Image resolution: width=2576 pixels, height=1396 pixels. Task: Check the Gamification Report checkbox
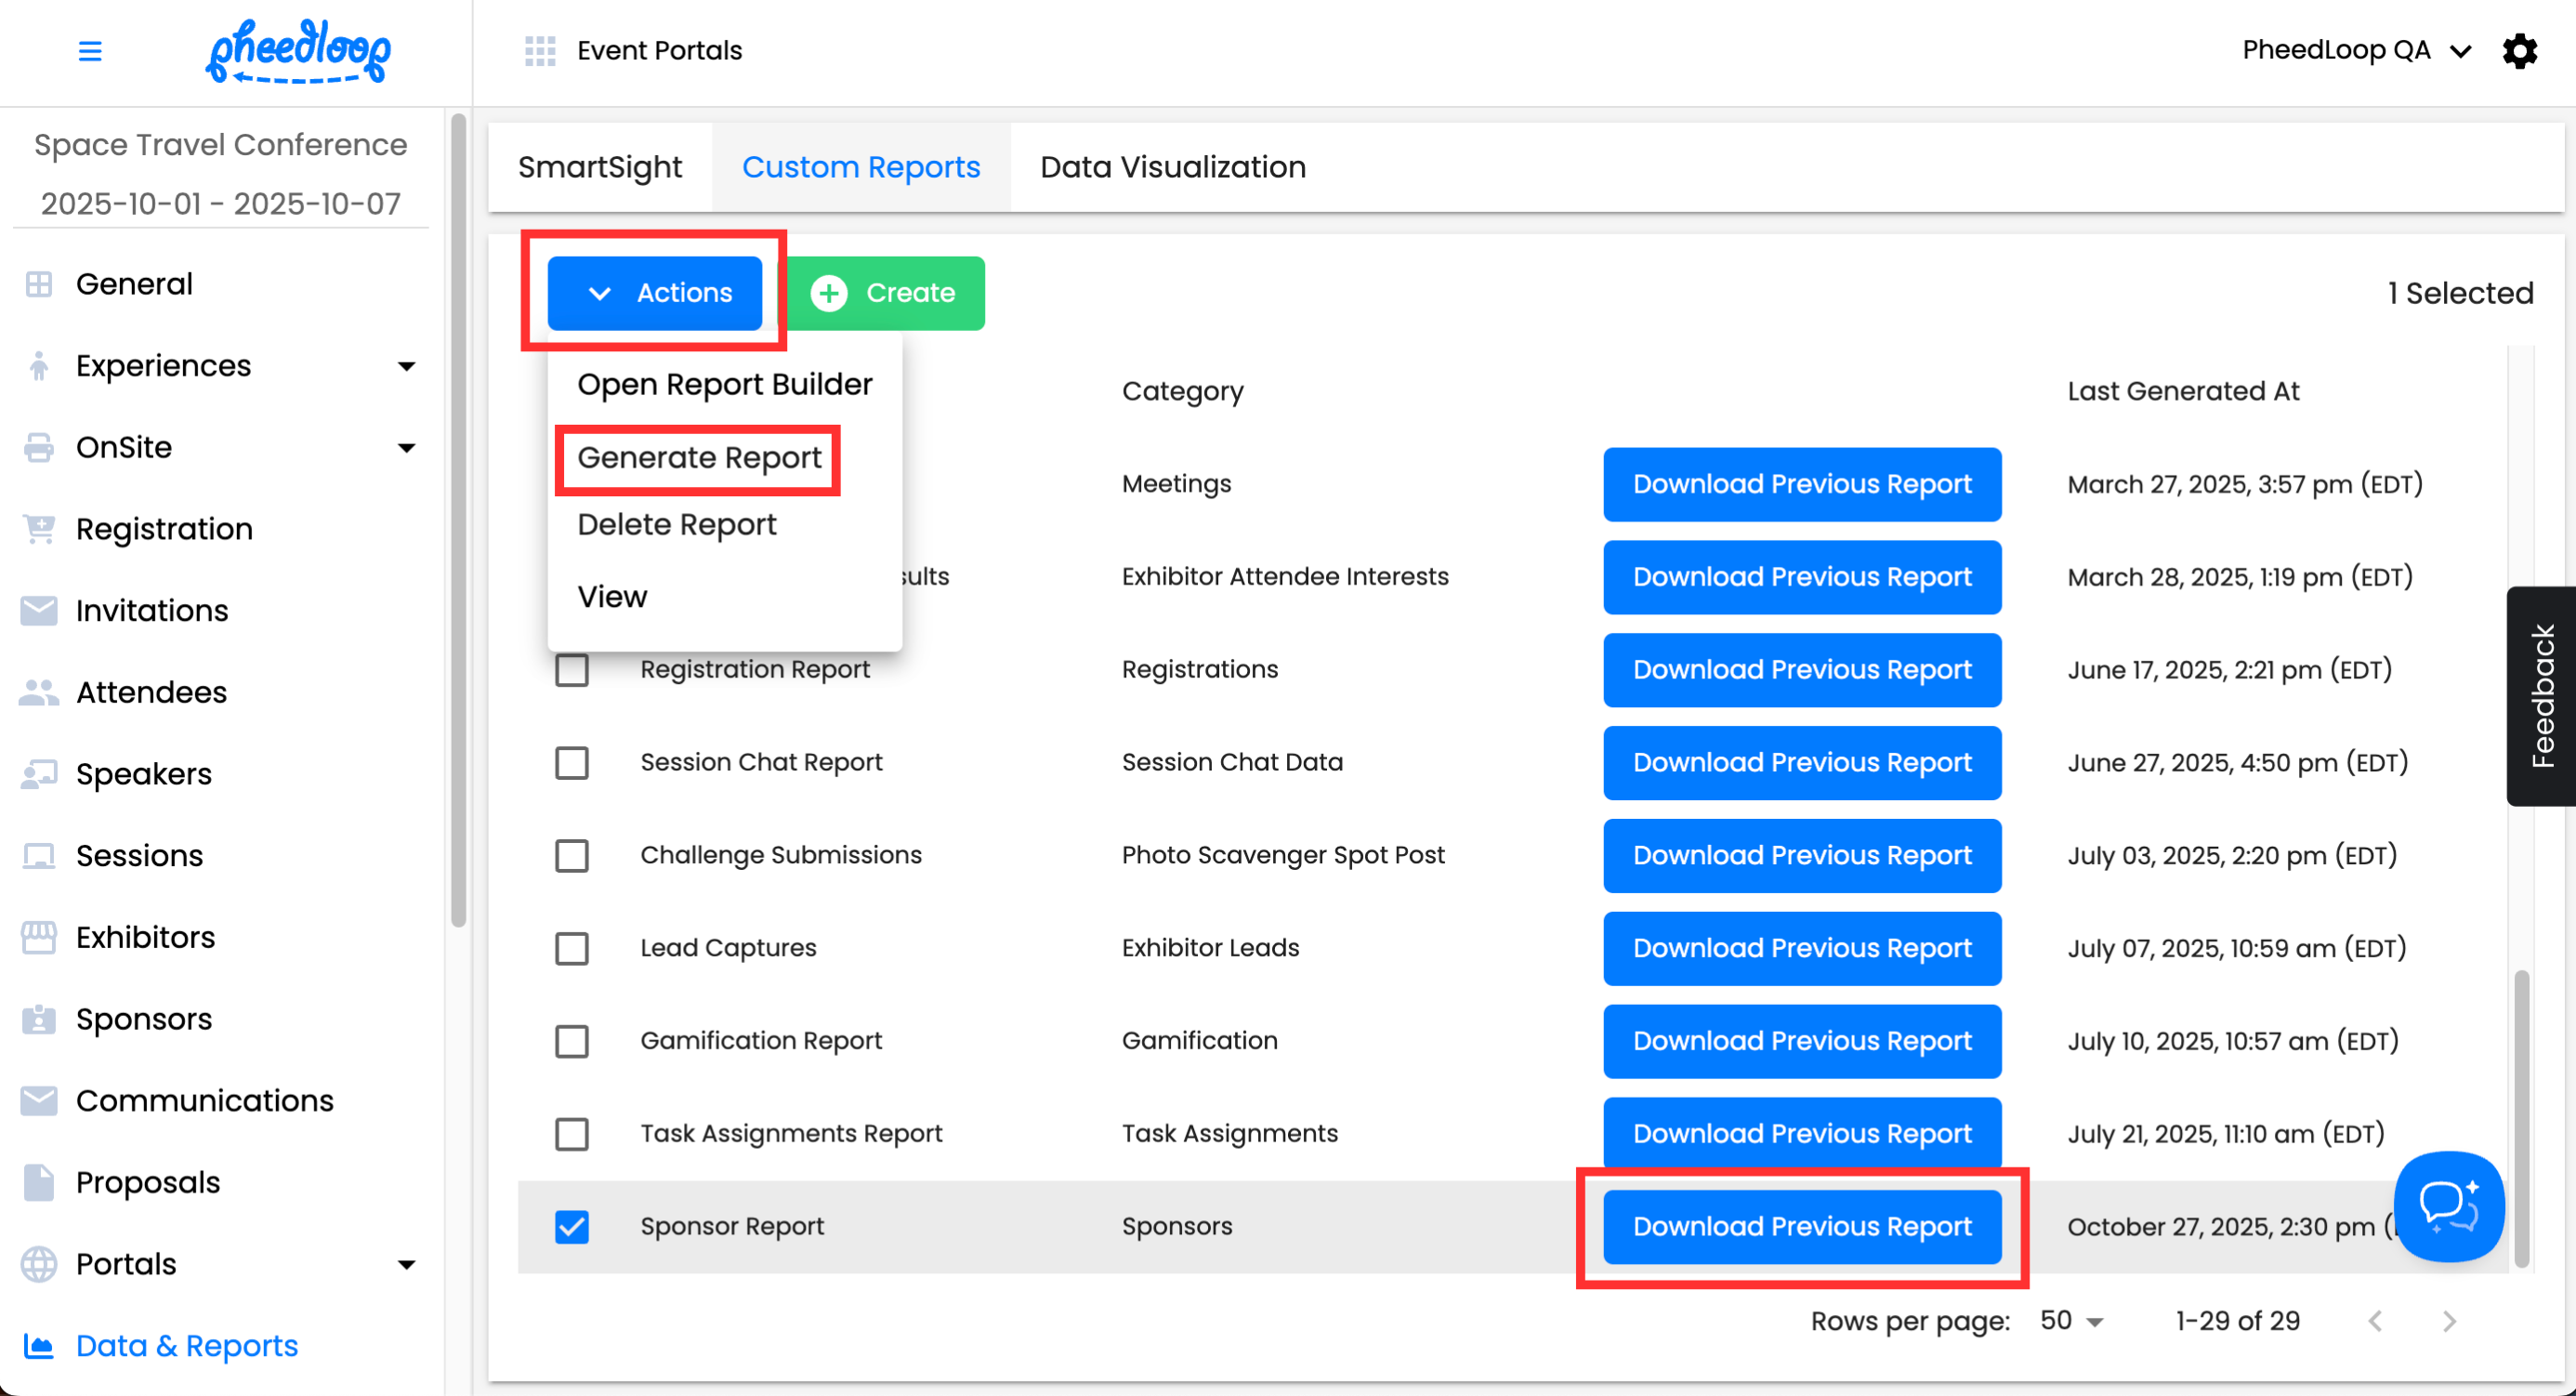(572, 1041)
